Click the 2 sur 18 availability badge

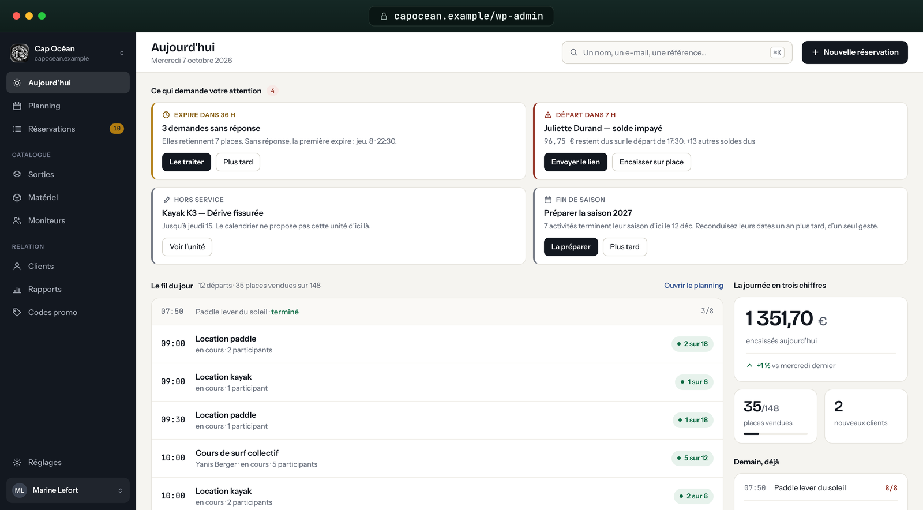[x=692, y=344]
